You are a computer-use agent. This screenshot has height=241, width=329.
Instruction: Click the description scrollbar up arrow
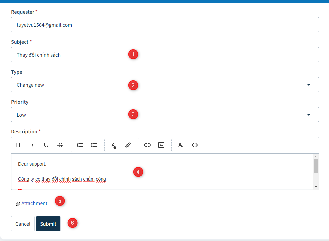(x=316, y=157)
